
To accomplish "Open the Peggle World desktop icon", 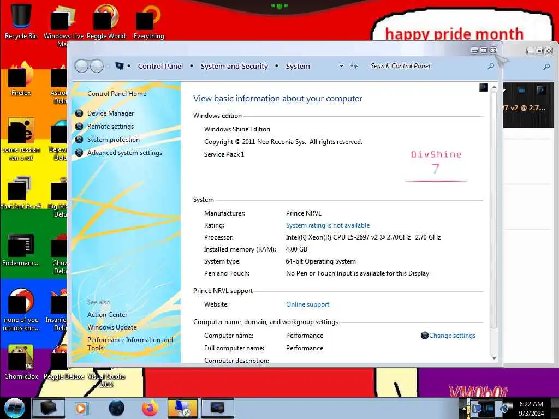I will click(106, 21).
